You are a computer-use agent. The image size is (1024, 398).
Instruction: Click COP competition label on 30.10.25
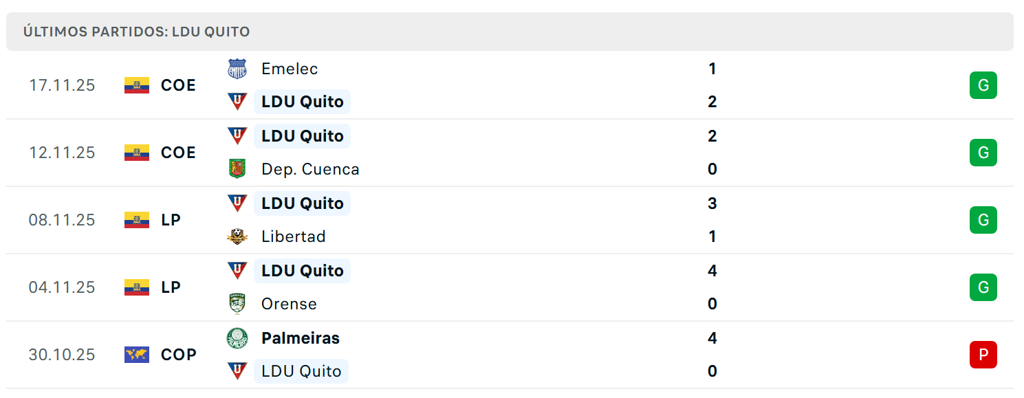tap(179, 355)
